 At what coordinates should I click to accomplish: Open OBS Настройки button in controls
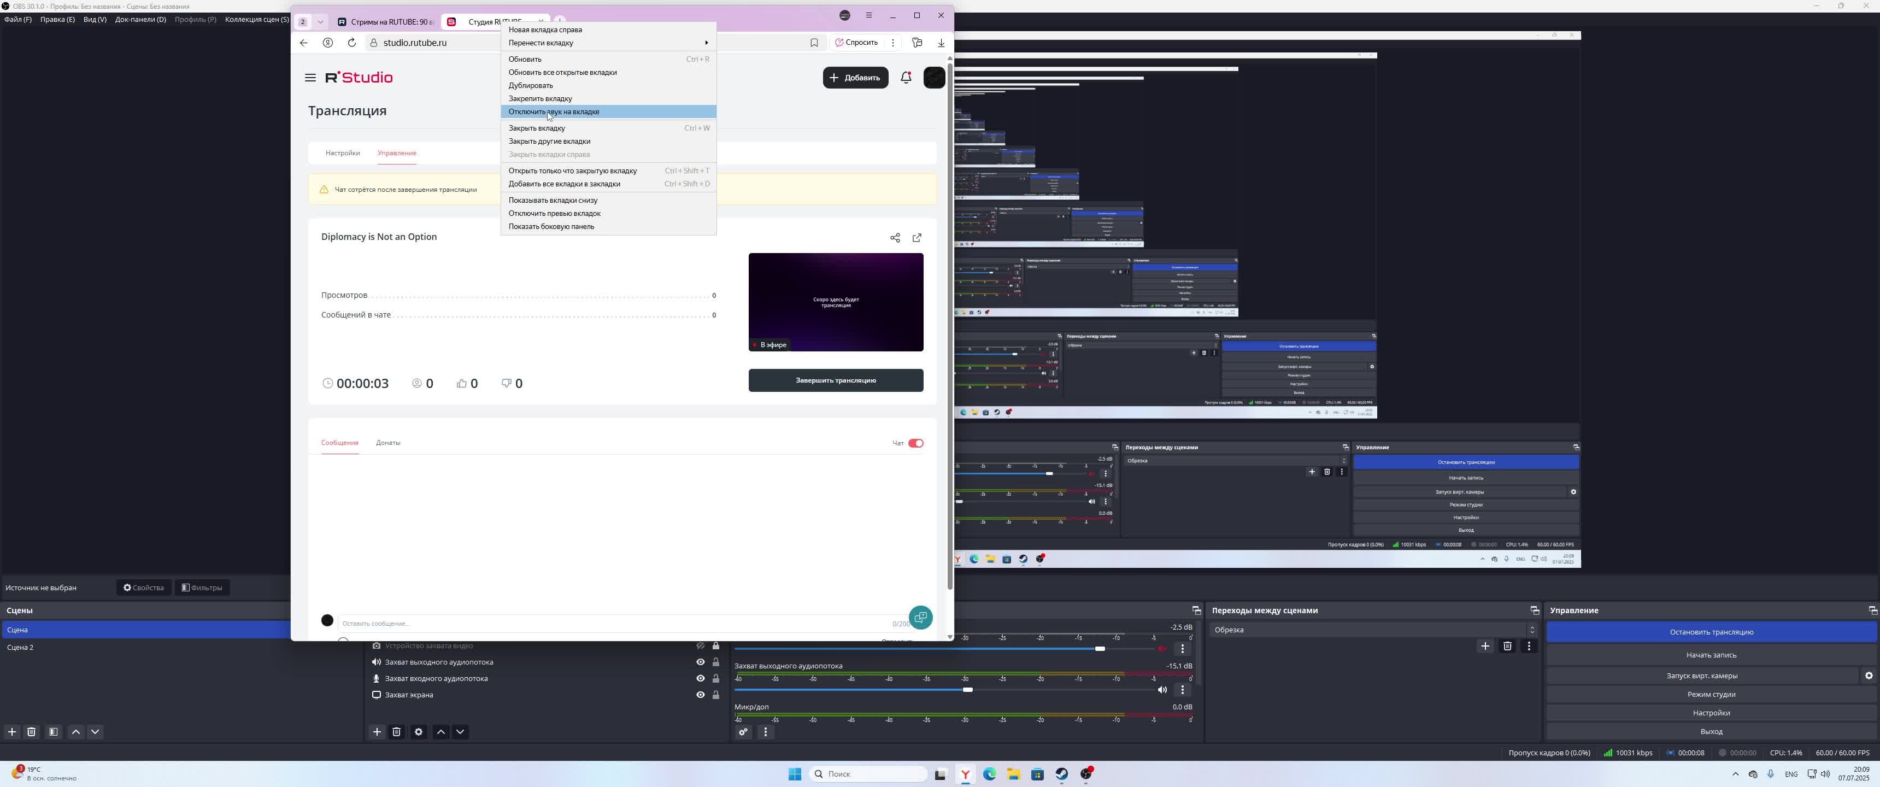pyautogui.click(x=1712, y=713)
